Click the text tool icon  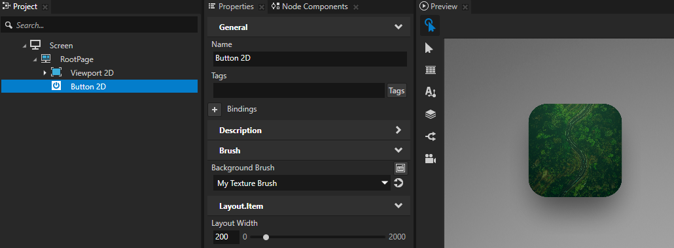click(x=431, y=92)
